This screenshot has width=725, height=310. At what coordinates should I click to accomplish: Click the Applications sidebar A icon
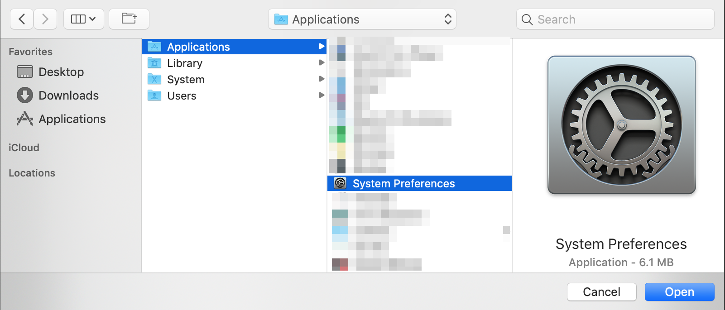[x=25, y=119]
